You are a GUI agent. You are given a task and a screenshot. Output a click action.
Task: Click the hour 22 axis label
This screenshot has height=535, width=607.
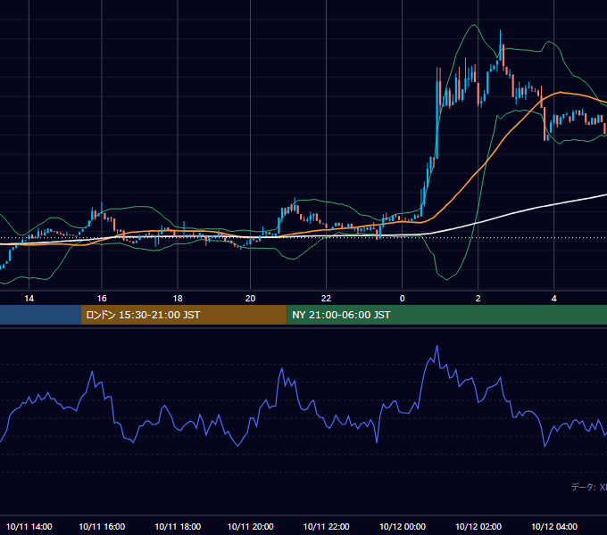pyautogui.click(x=327, y=299)
